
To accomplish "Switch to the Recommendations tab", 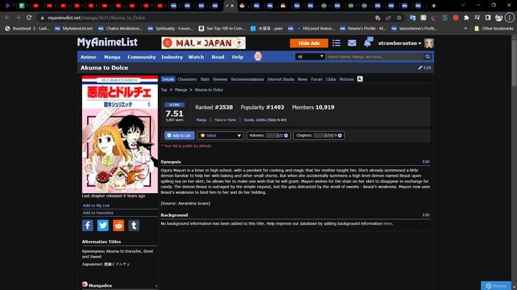I will 247,79.
